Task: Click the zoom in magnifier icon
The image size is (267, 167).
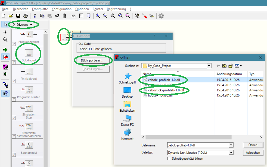Action: (x=98, y=16)
